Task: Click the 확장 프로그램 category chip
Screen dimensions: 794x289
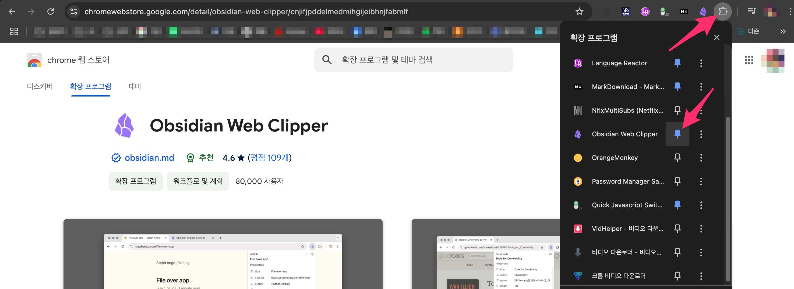Action: tap(135, 181)
